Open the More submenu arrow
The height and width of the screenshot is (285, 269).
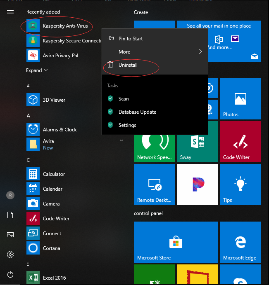200,51
